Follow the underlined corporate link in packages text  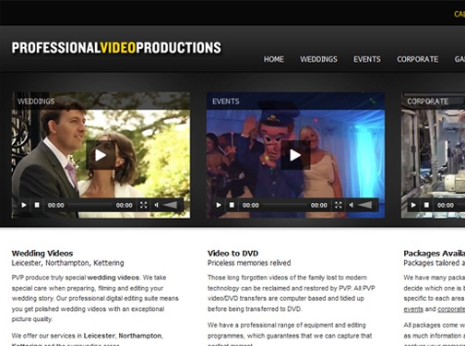[451, 309]
